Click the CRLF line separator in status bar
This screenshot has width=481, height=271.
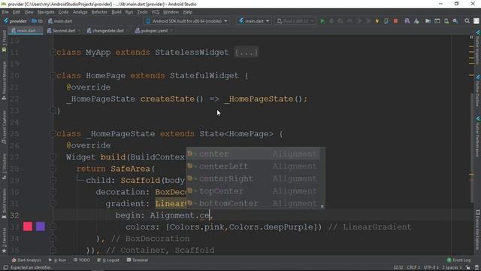413,268
